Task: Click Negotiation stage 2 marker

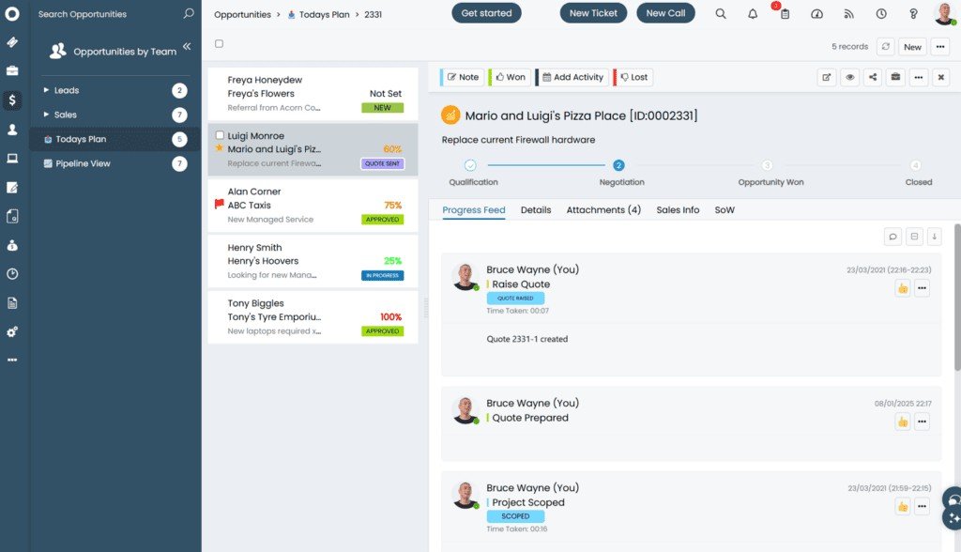Action: click(618, 165)
